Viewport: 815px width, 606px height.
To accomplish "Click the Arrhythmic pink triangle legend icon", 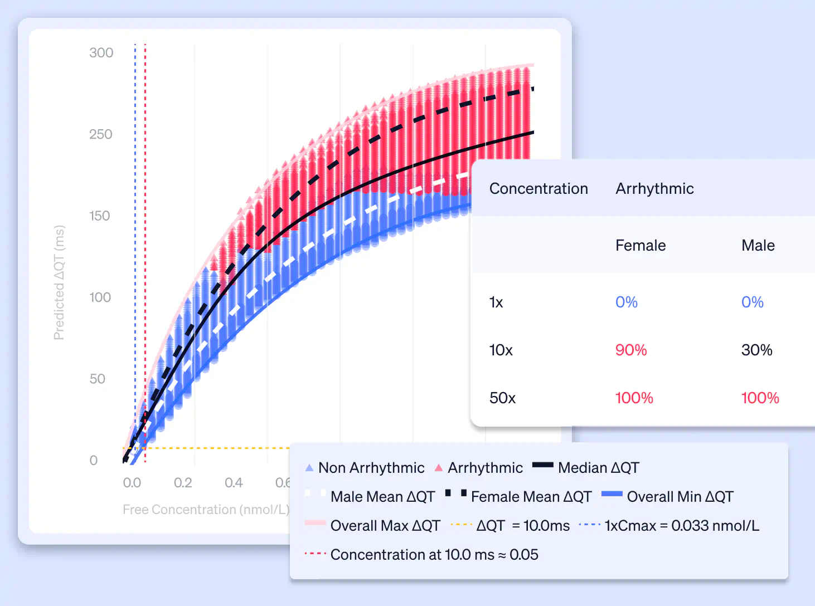I will pos(439,468).
